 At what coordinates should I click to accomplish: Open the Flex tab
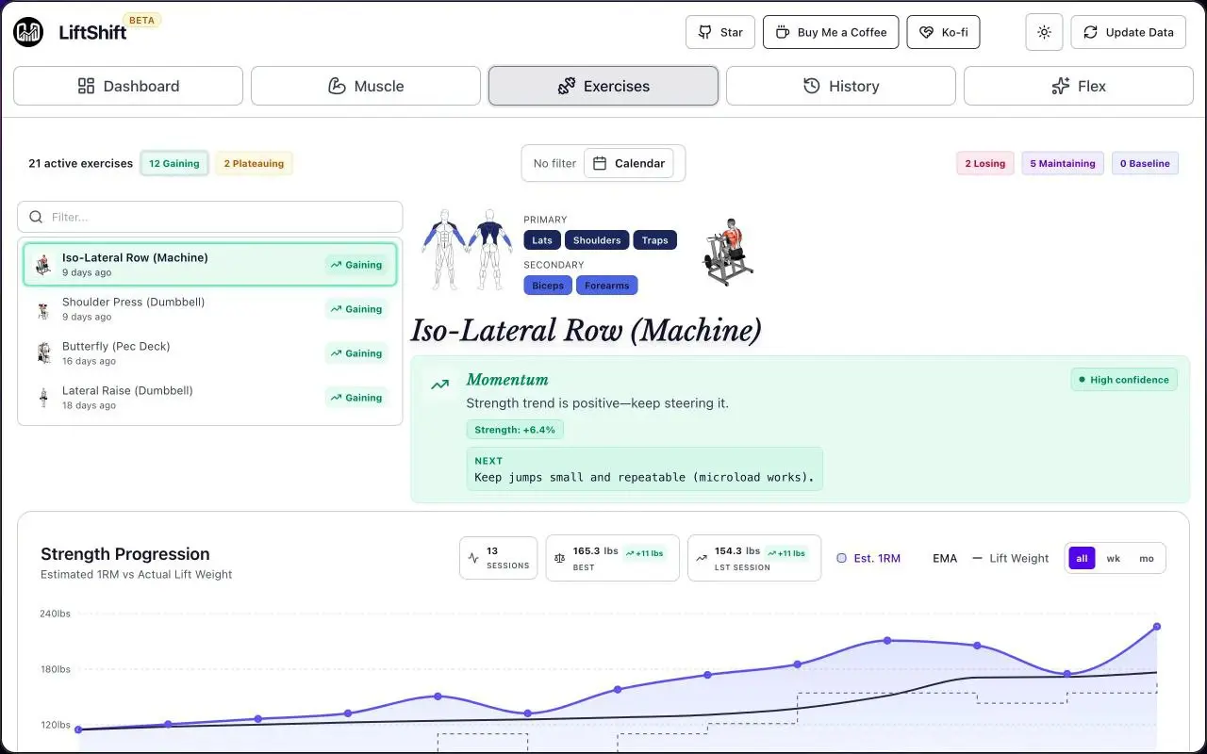click(1079, 86)
